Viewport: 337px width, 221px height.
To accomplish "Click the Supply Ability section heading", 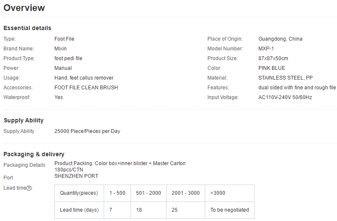I will point(23,120).
